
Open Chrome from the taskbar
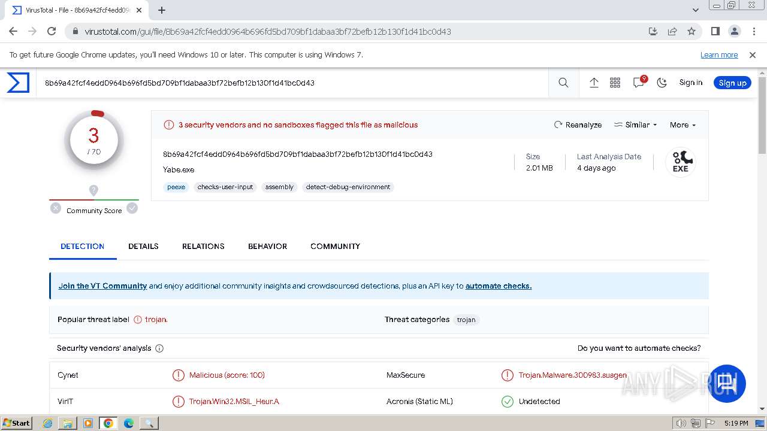click(108, 423)
